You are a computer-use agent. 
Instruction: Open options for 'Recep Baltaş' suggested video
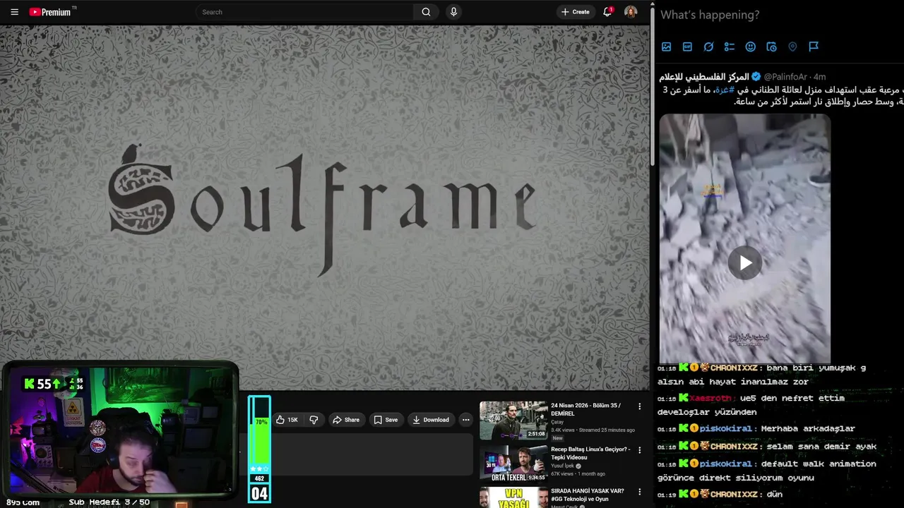640,450
